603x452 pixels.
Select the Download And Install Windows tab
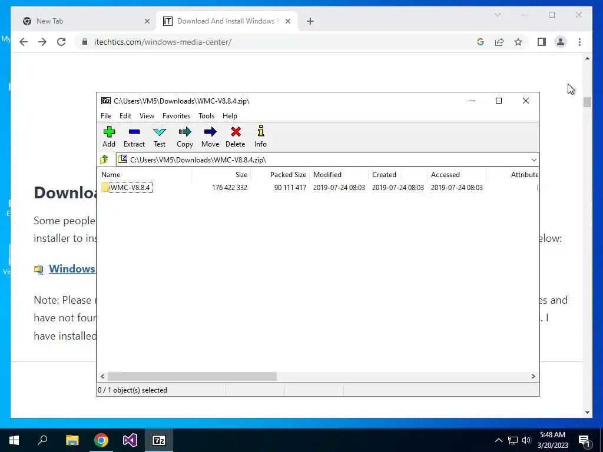tap(226, 21)
